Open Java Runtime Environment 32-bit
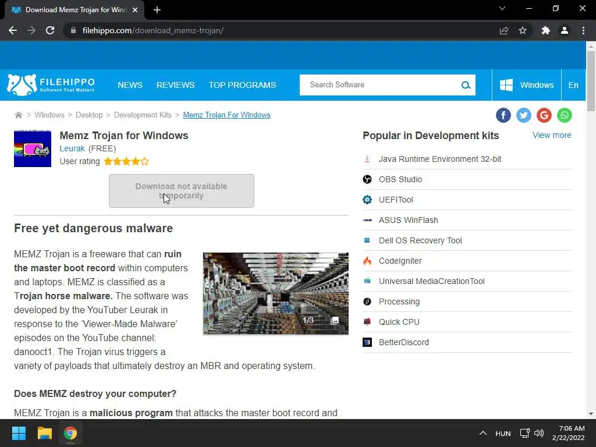 pos(440,159)
